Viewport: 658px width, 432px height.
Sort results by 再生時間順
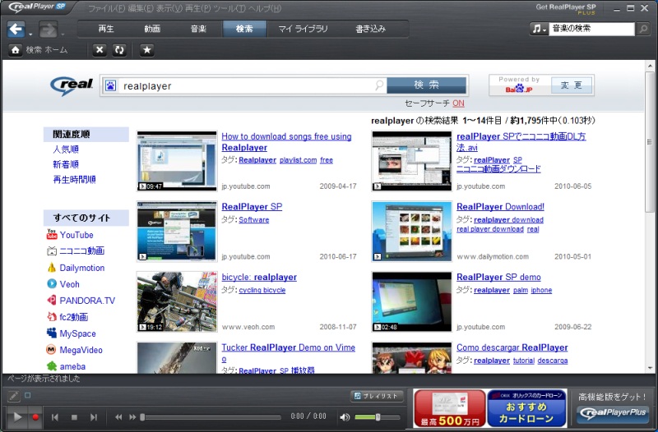point(74,179)
